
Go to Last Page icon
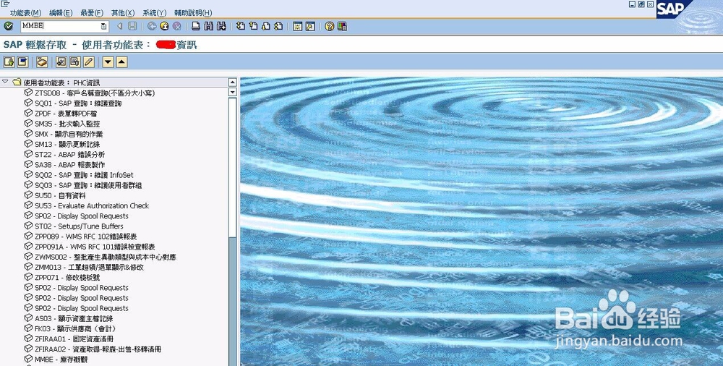[278, 26]
